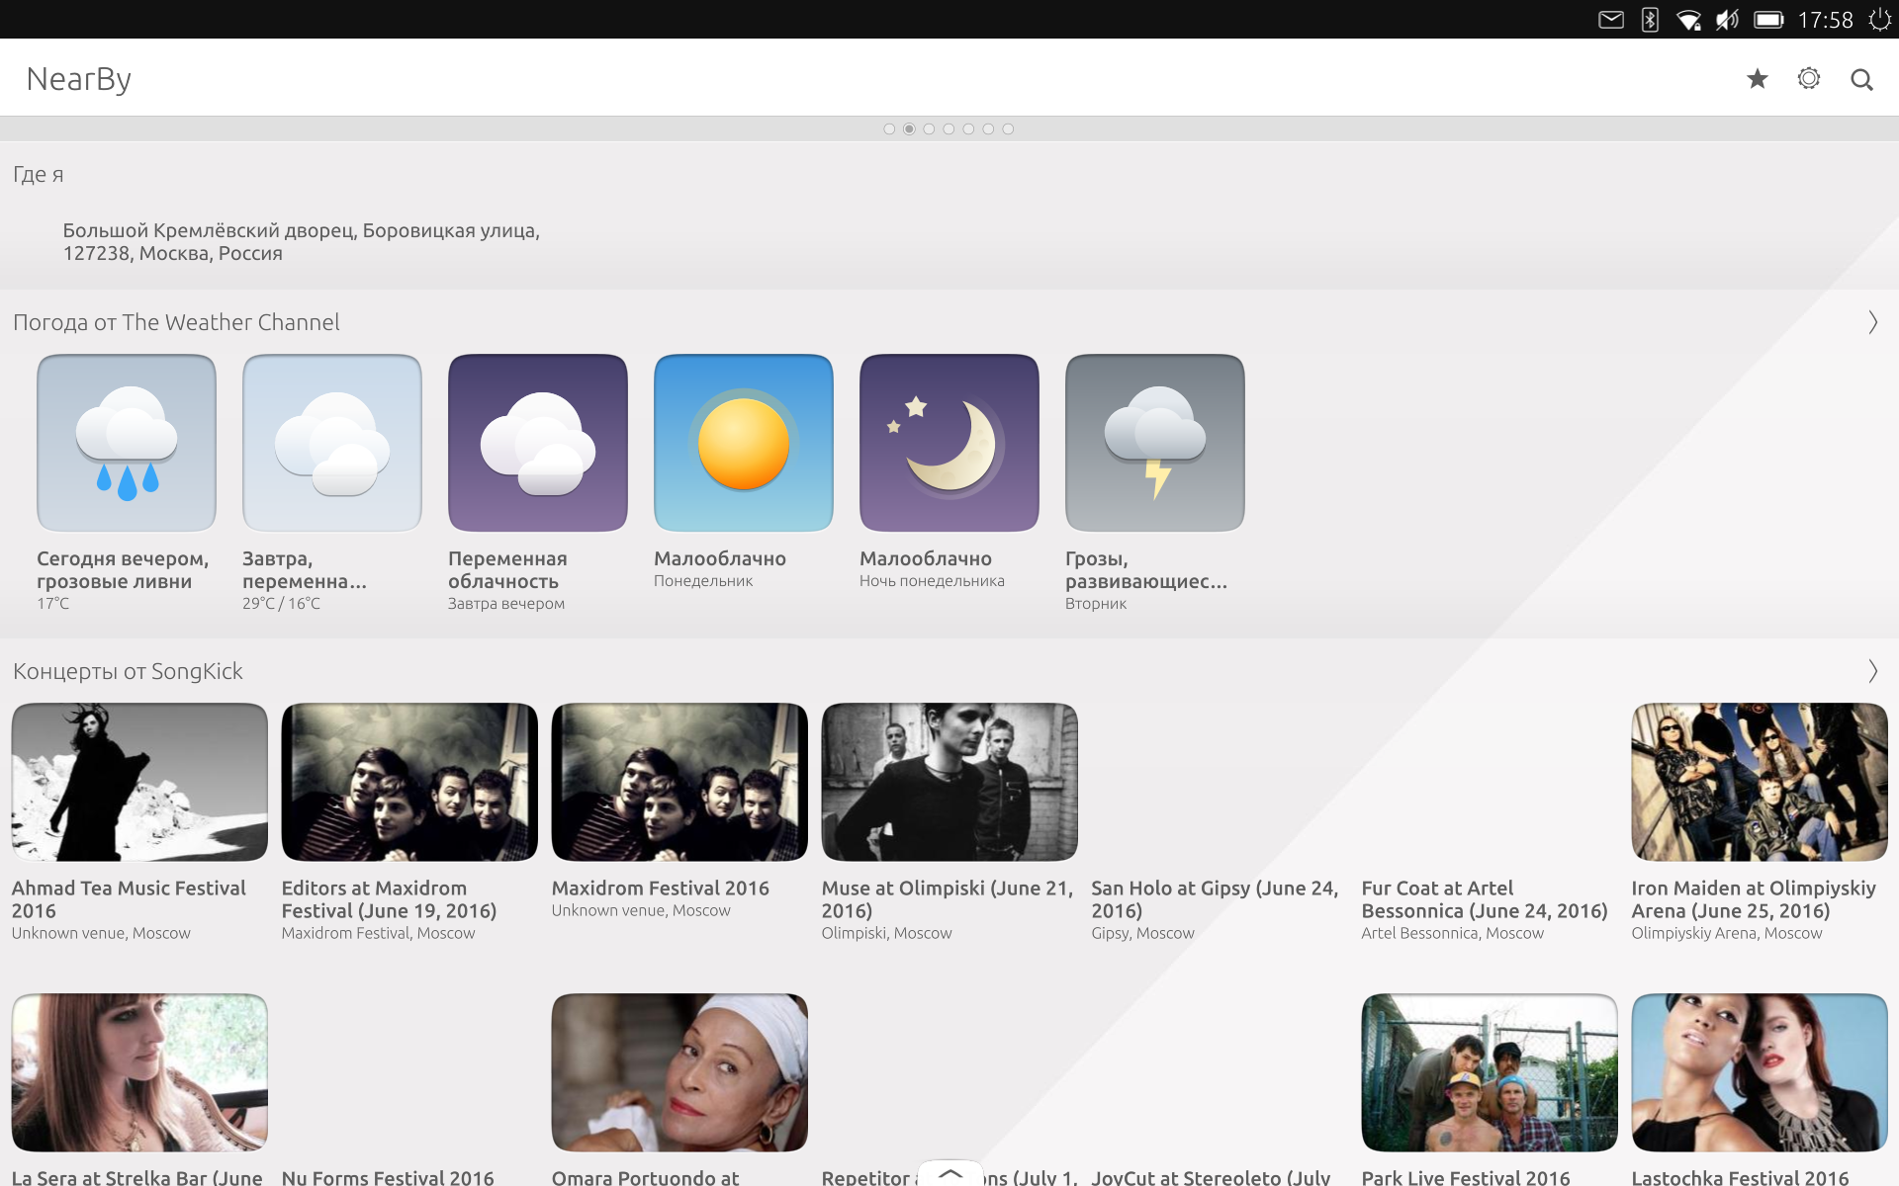The image size is (1899, 1186).
Task: Select the third page indicator dot
Action: (929, 128)
